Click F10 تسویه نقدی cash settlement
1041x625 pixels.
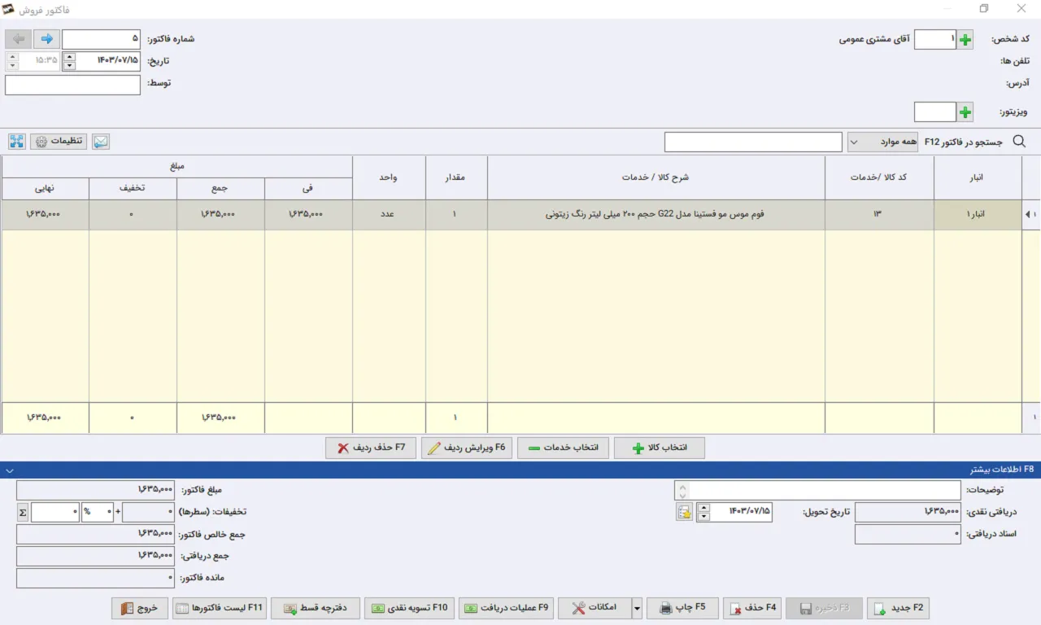[x=410, y=608]
